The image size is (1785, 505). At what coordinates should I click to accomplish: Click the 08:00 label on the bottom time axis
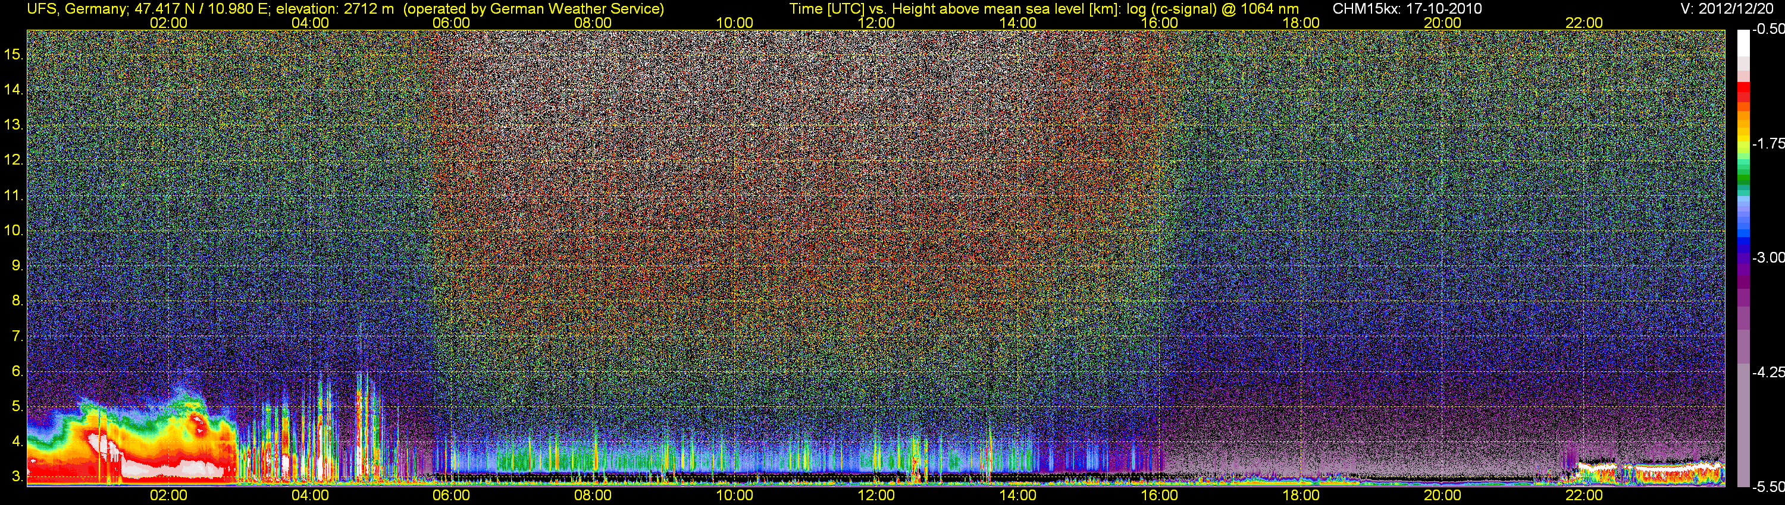[x=593, y=495]
